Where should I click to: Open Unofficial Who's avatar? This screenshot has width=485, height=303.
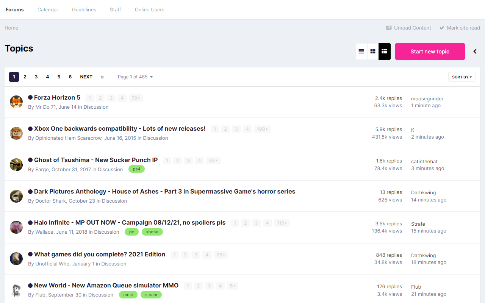(x=16, y=259)
